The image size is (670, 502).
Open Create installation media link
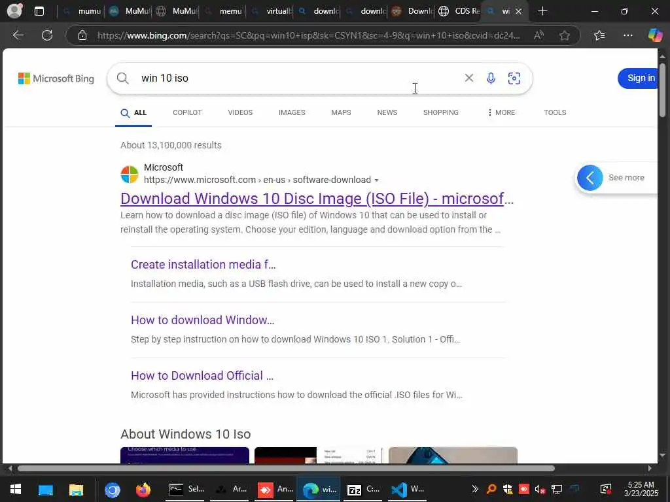point(203,265)
